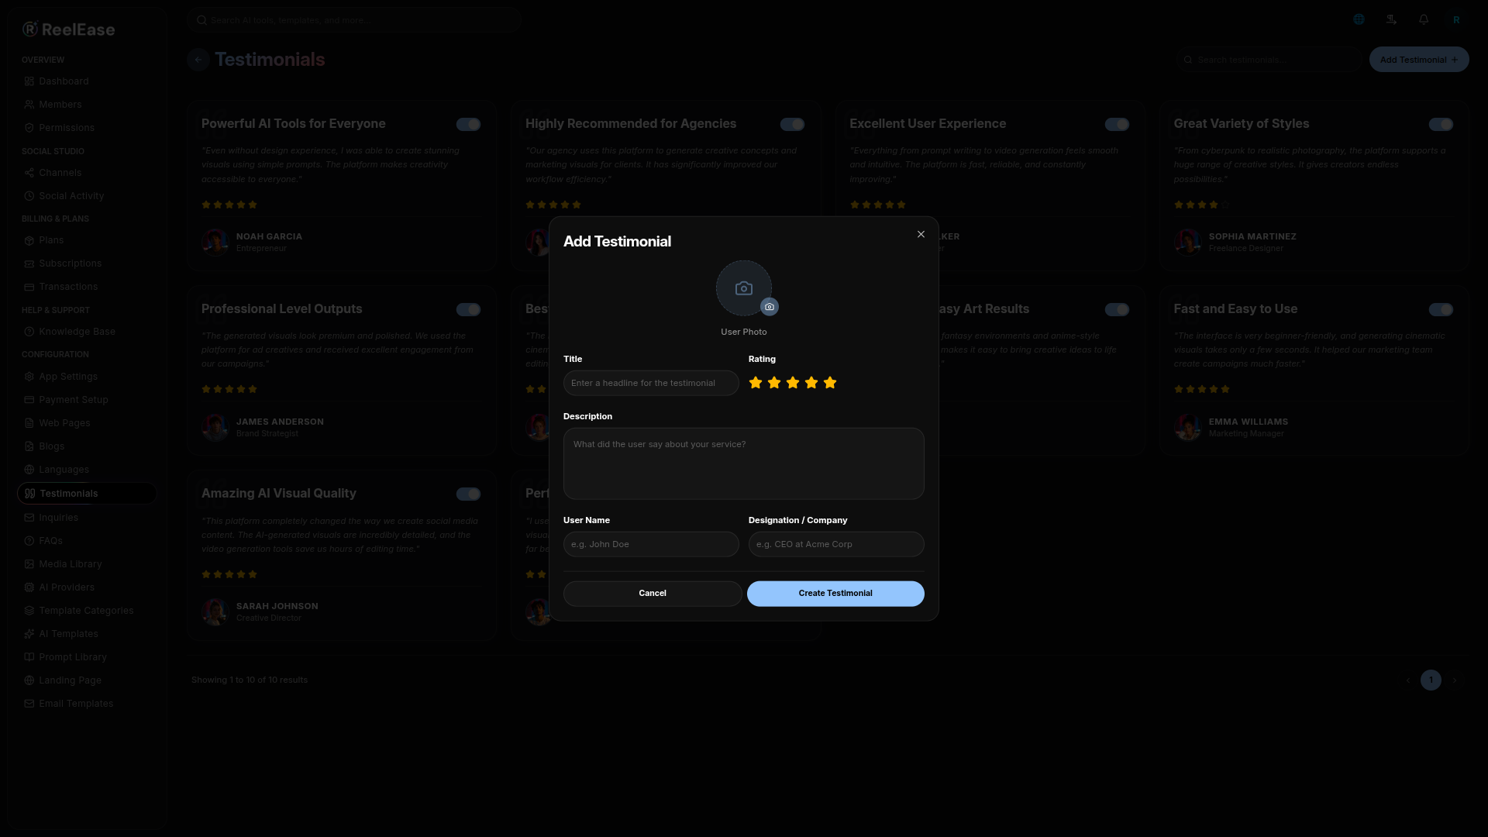Go to pagination page 1
Screen dimensions: 1488x837
click(x=1431, y=680)
